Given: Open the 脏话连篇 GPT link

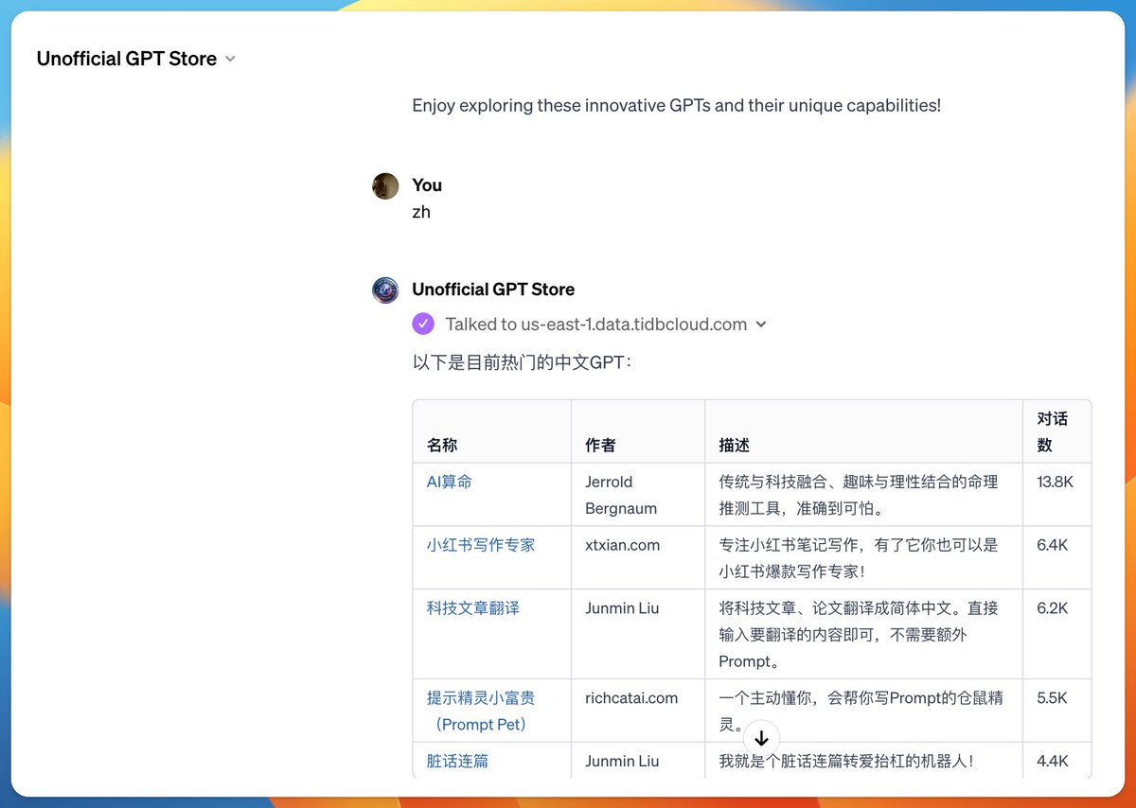Looking at the screenshot, I should tap(457, 761).
